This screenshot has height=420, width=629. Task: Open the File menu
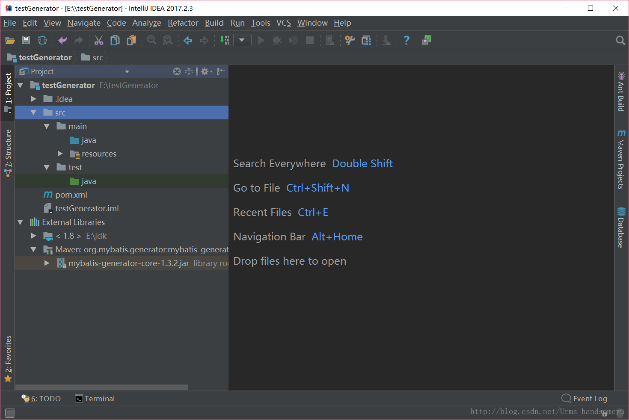(10, 23)
